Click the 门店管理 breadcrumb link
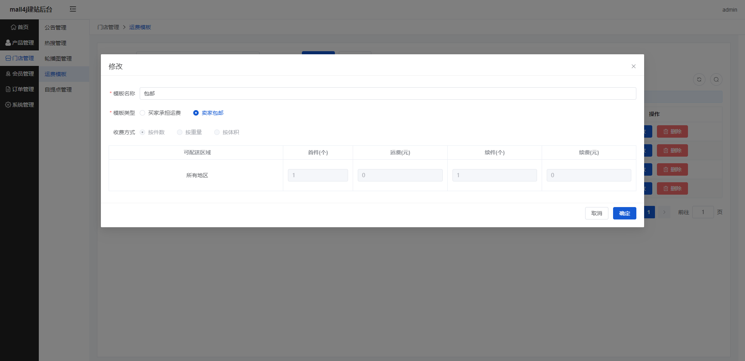 point(108,27)
